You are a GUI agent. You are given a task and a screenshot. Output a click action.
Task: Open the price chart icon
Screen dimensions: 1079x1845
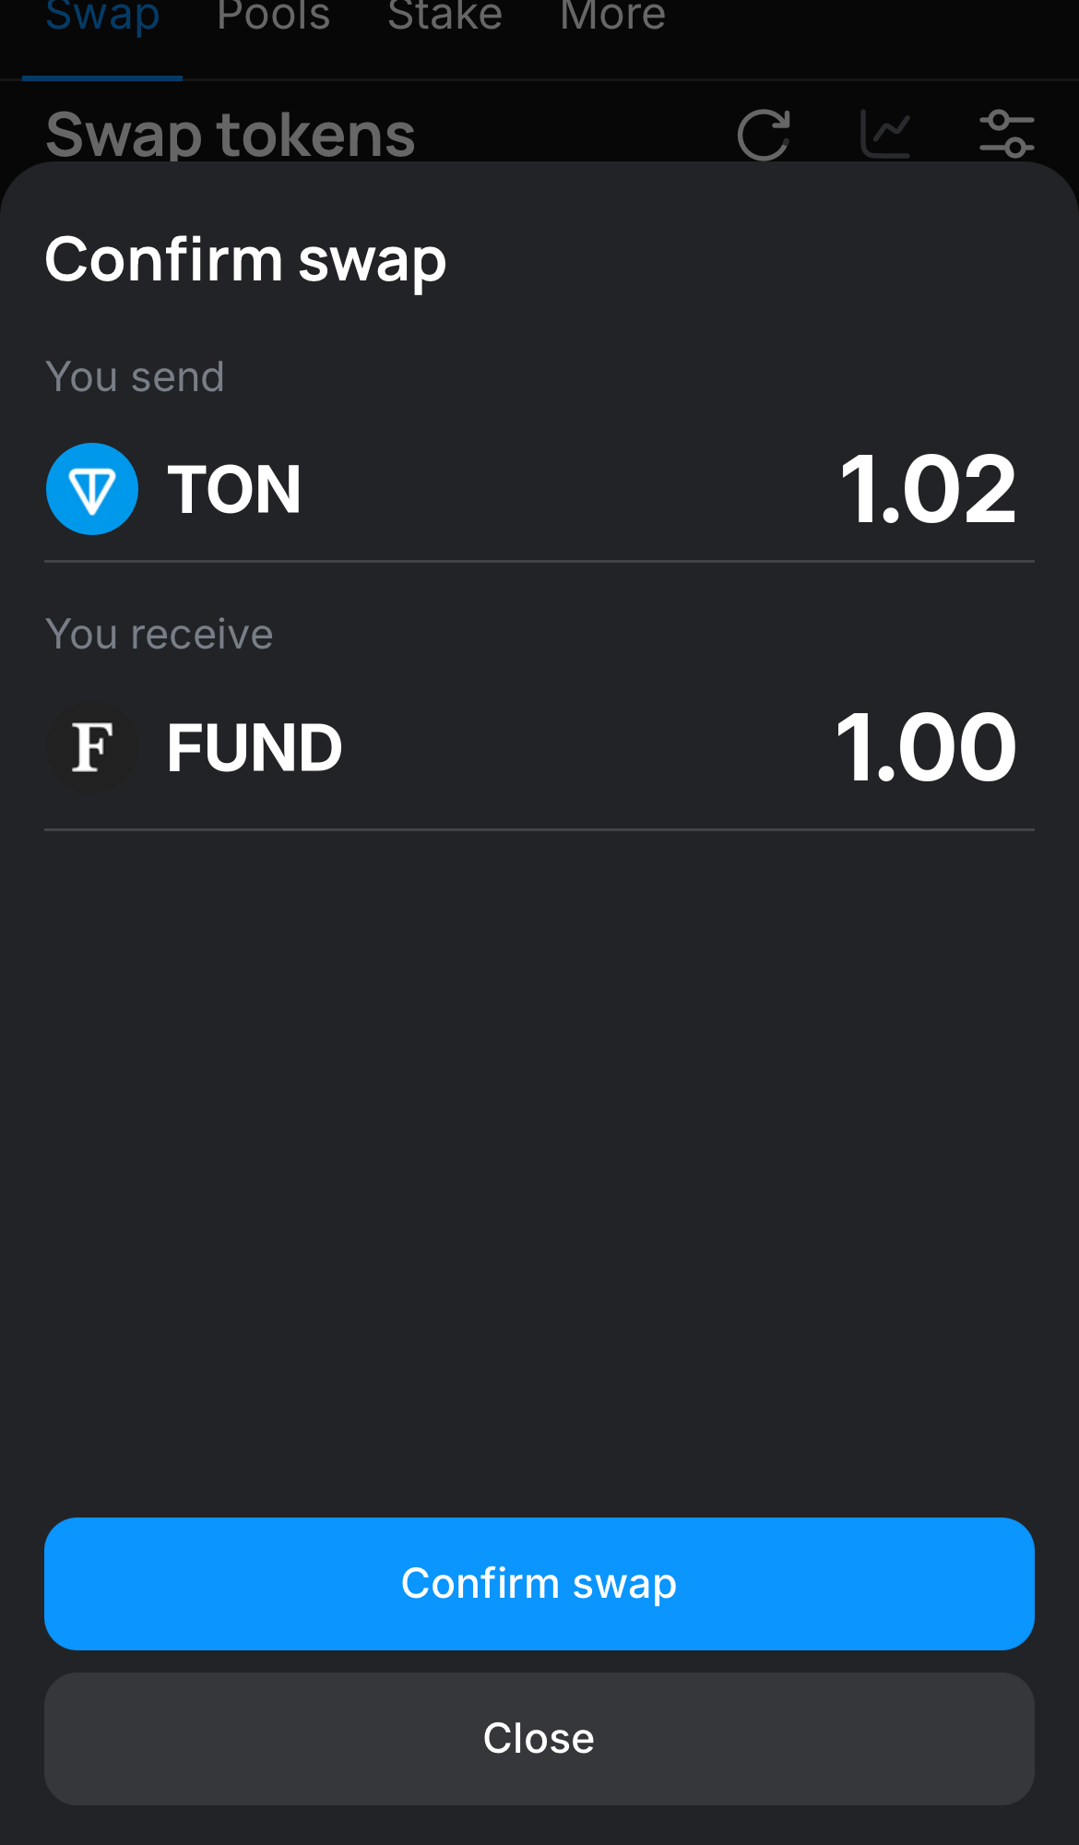click(885, 135)
